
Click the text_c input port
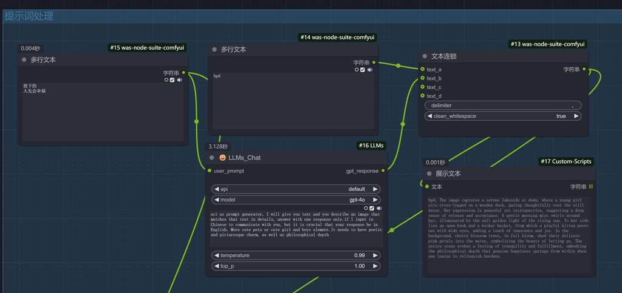[422, 87]
